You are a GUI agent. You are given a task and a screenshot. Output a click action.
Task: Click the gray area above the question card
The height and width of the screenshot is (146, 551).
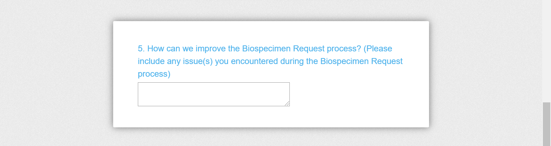271,10
